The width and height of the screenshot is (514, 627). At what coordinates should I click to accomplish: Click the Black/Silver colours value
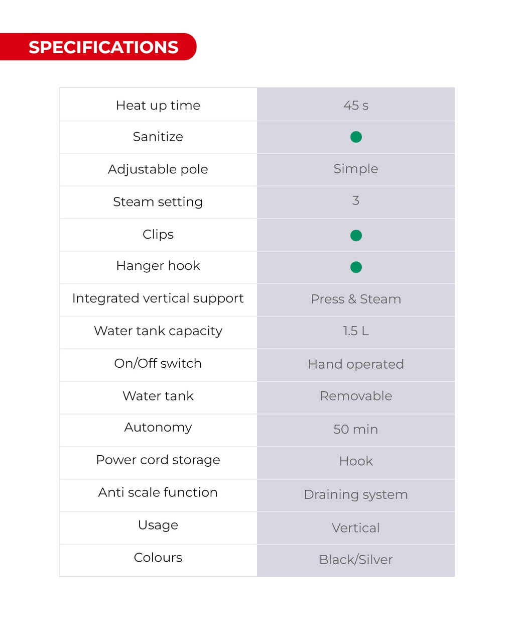pos(356,560)
